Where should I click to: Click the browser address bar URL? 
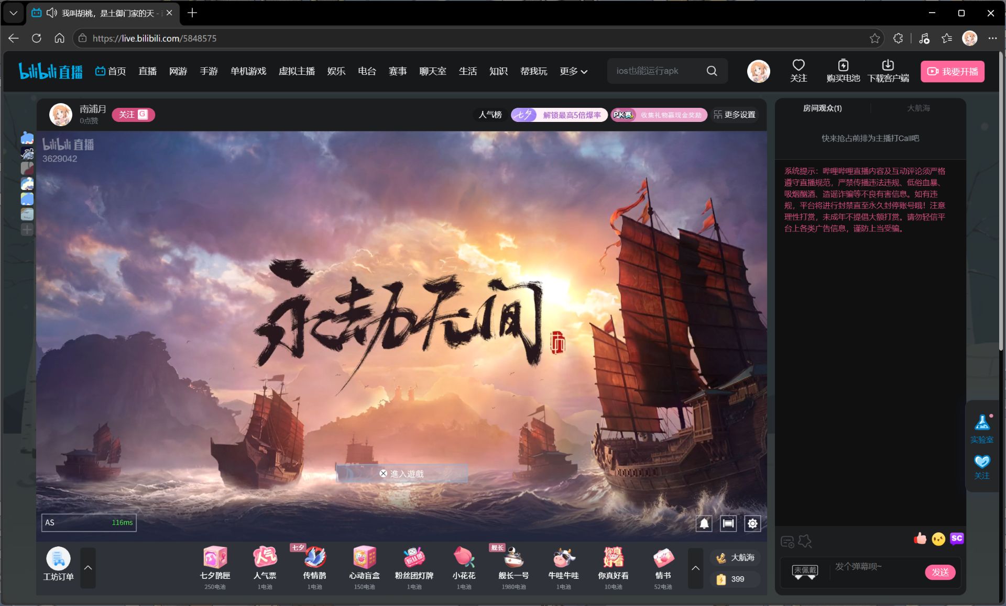pyautogui.click(x=155, y=38)
